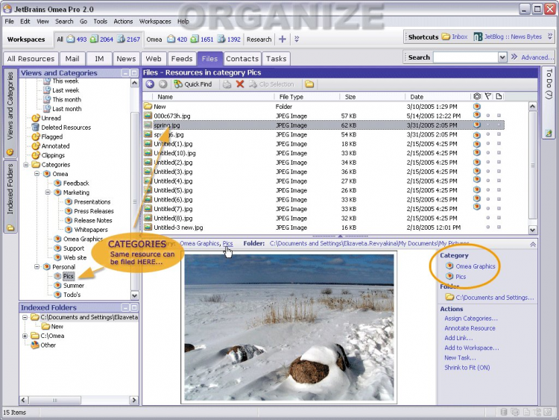
Task: Click the Inbox shortcut
Action: [455, 37]
